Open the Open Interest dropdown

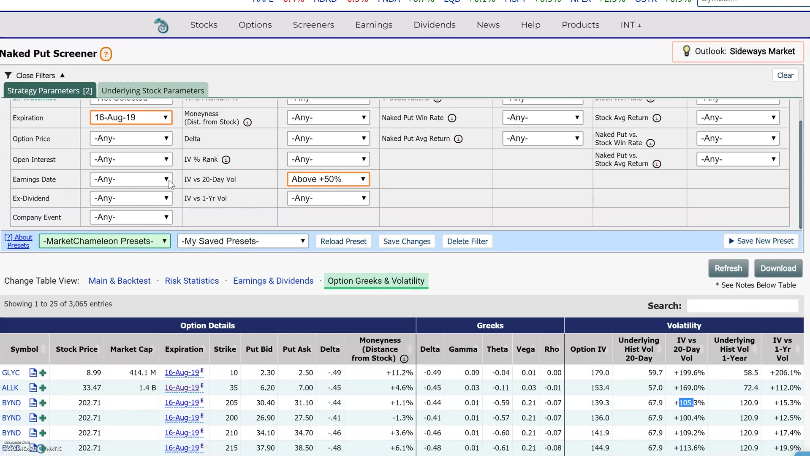click(131, 159)
